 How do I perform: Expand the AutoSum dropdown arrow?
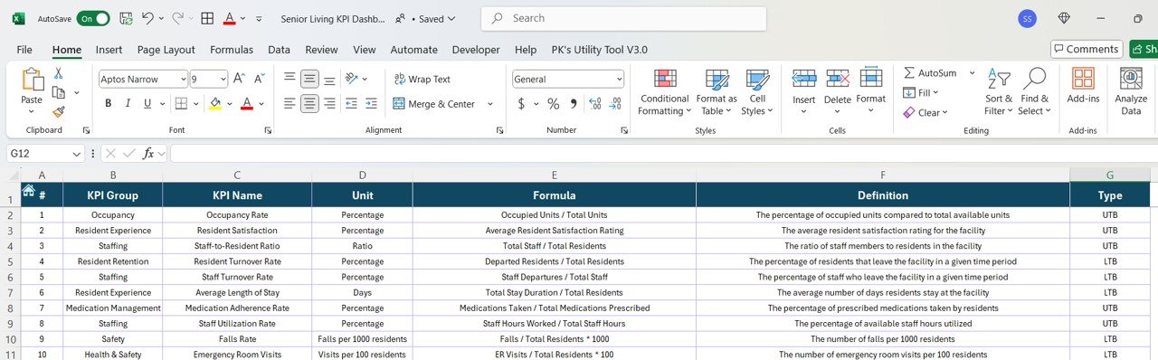click(x=973, y=72)
